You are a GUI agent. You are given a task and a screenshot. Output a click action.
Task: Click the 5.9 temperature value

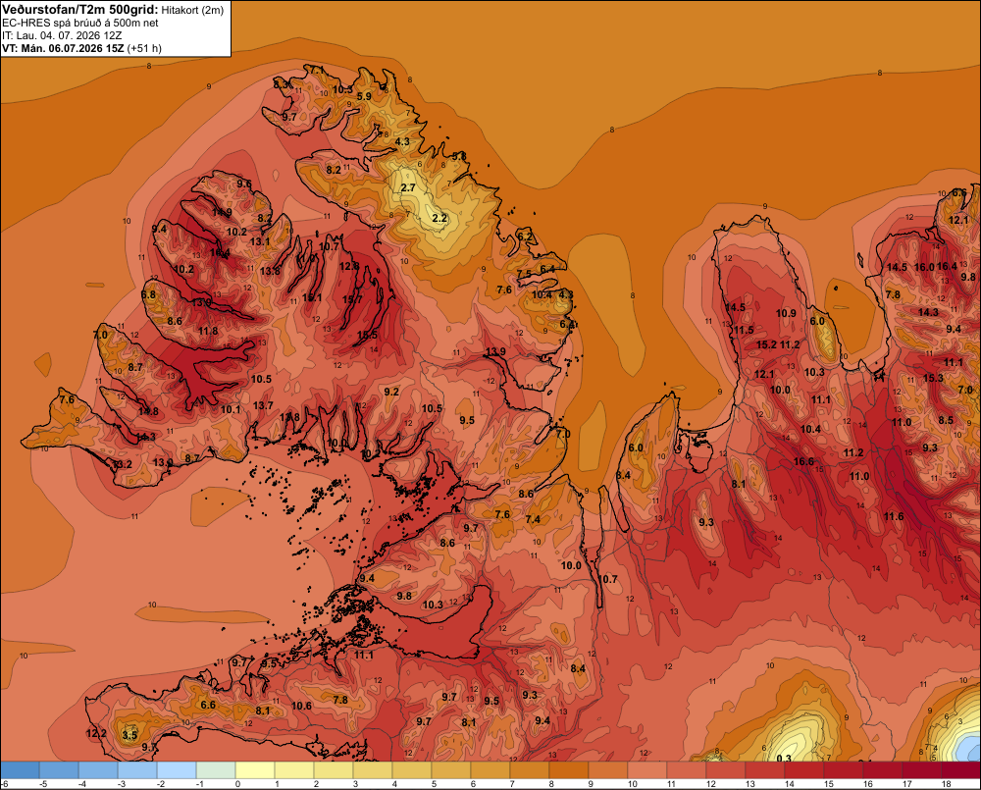point(364,96)
